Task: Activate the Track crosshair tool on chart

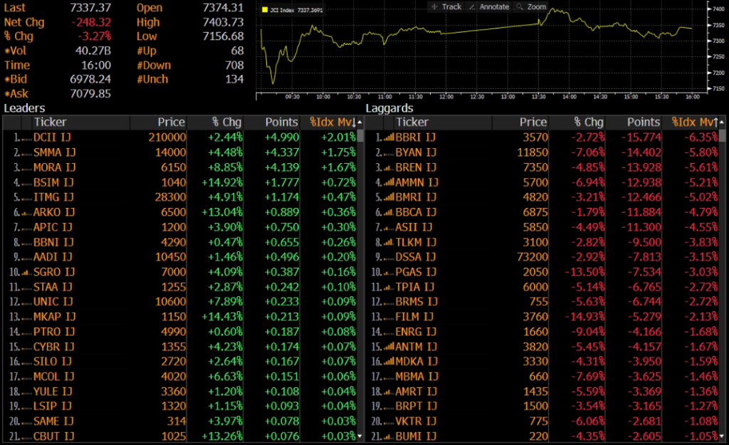Action: (x=446, y=7)
